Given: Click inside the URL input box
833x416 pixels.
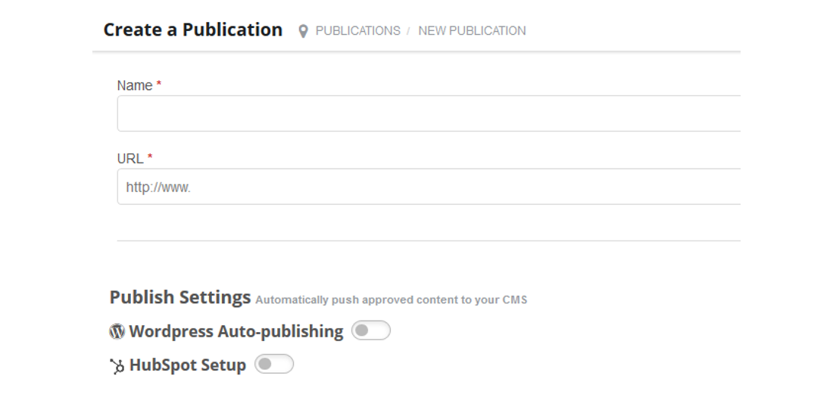Looking at the screenshot, I should coord(429,187).
